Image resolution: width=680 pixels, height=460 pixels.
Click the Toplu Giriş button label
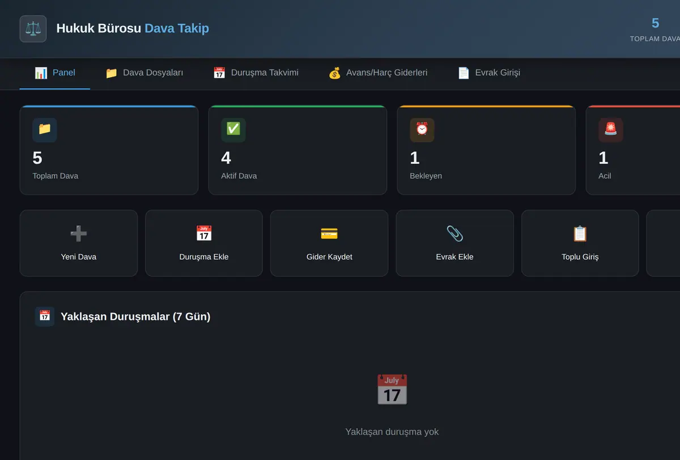coord(580,257)
